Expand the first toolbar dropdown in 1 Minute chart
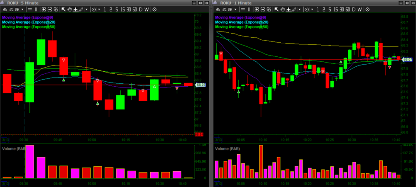Viewport: 416px width, 187px height. point(235,9)
